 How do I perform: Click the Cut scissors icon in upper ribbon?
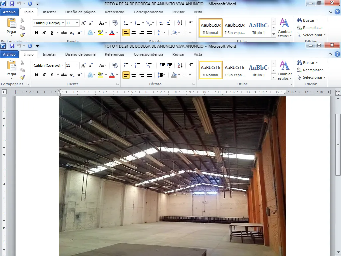click(22, 20)
